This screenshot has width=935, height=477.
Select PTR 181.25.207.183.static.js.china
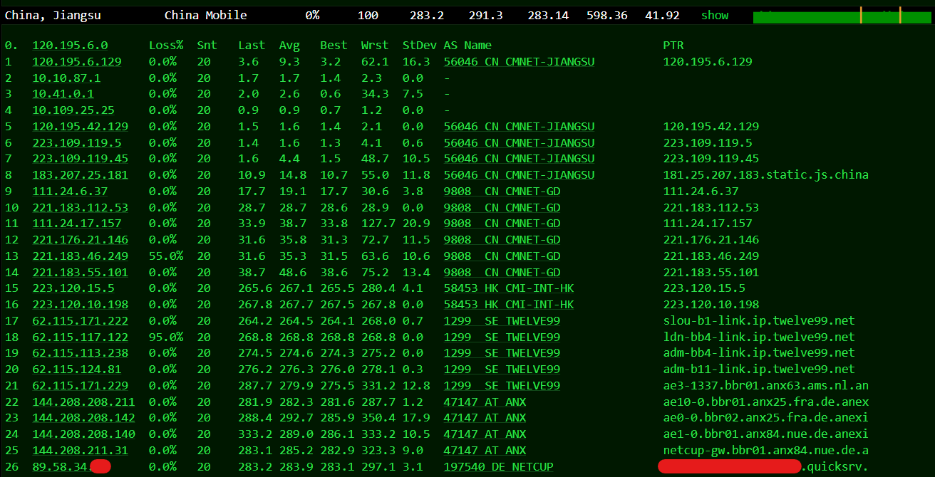766,175
